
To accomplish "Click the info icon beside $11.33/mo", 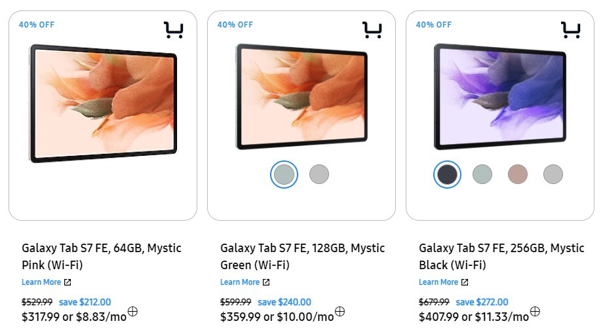I will click(535, 312).
